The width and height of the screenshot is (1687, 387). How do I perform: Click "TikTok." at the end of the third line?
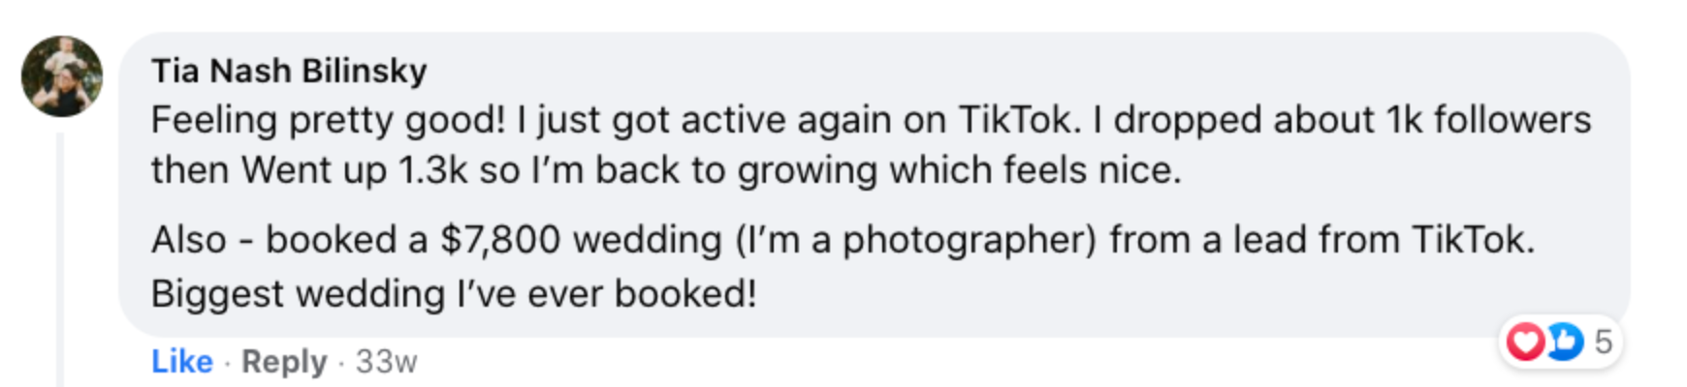click(1473, 240)
